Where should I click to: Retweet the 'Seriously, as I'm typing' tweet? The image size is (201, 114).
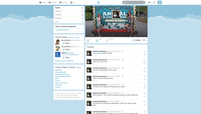point(145,88)
